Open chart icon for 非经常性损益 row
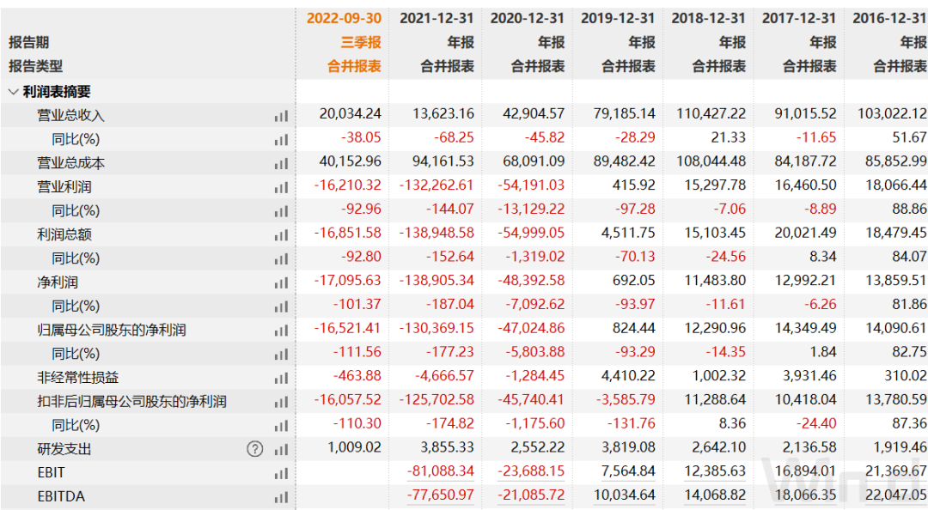Image resolution: width=928 pixels, height=510 pixels. [281, 378]
